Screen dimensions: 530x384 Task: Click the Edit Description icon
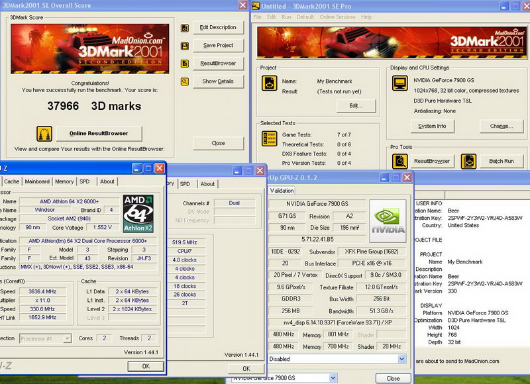pyautogui.click(x=185, y=28)
